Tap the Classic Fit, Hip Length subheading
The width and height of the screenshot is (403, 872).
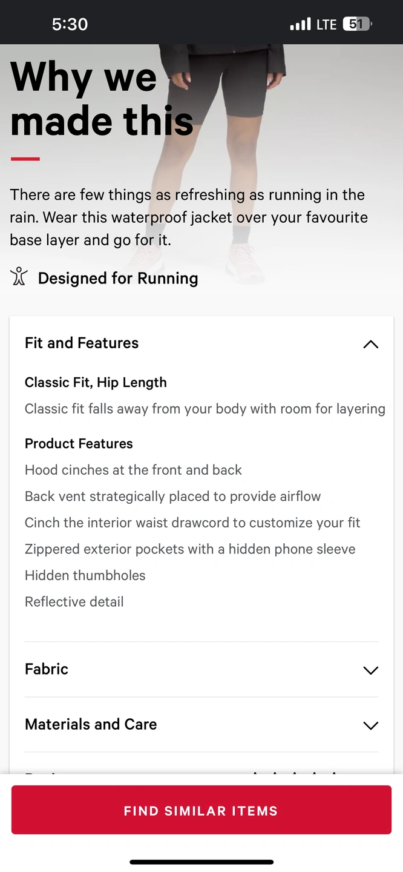(96, 382)
